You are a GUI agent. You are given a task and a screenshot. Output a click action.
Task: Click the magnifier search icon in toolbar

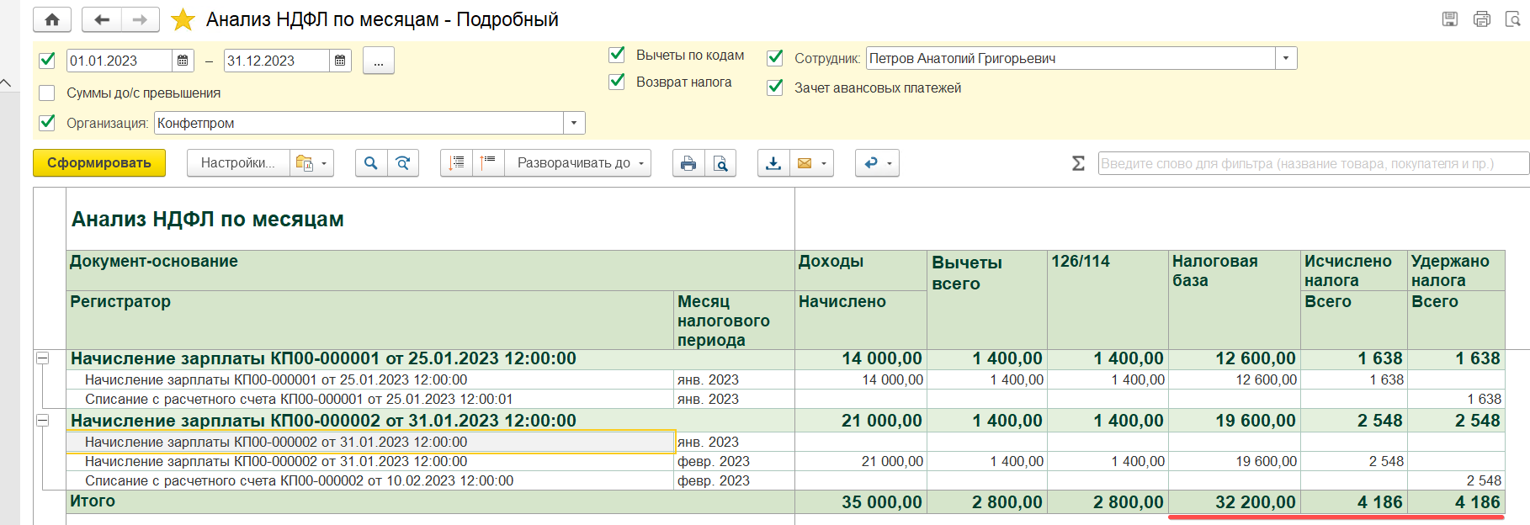(x=370, y=163)
